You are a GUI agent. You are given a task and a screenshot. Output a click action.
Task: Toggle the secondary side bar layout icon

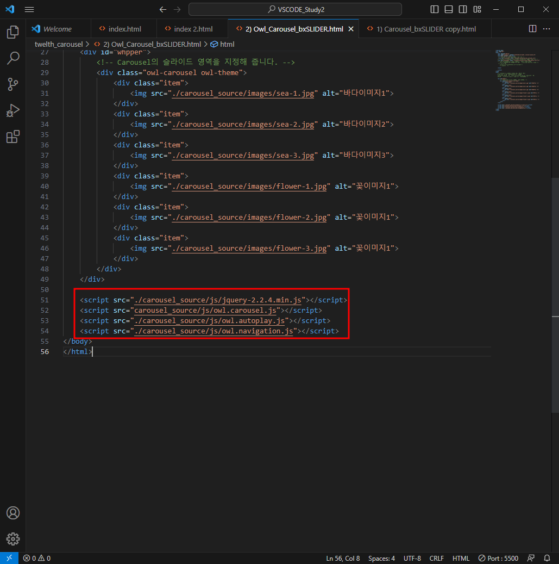(463, 9)
